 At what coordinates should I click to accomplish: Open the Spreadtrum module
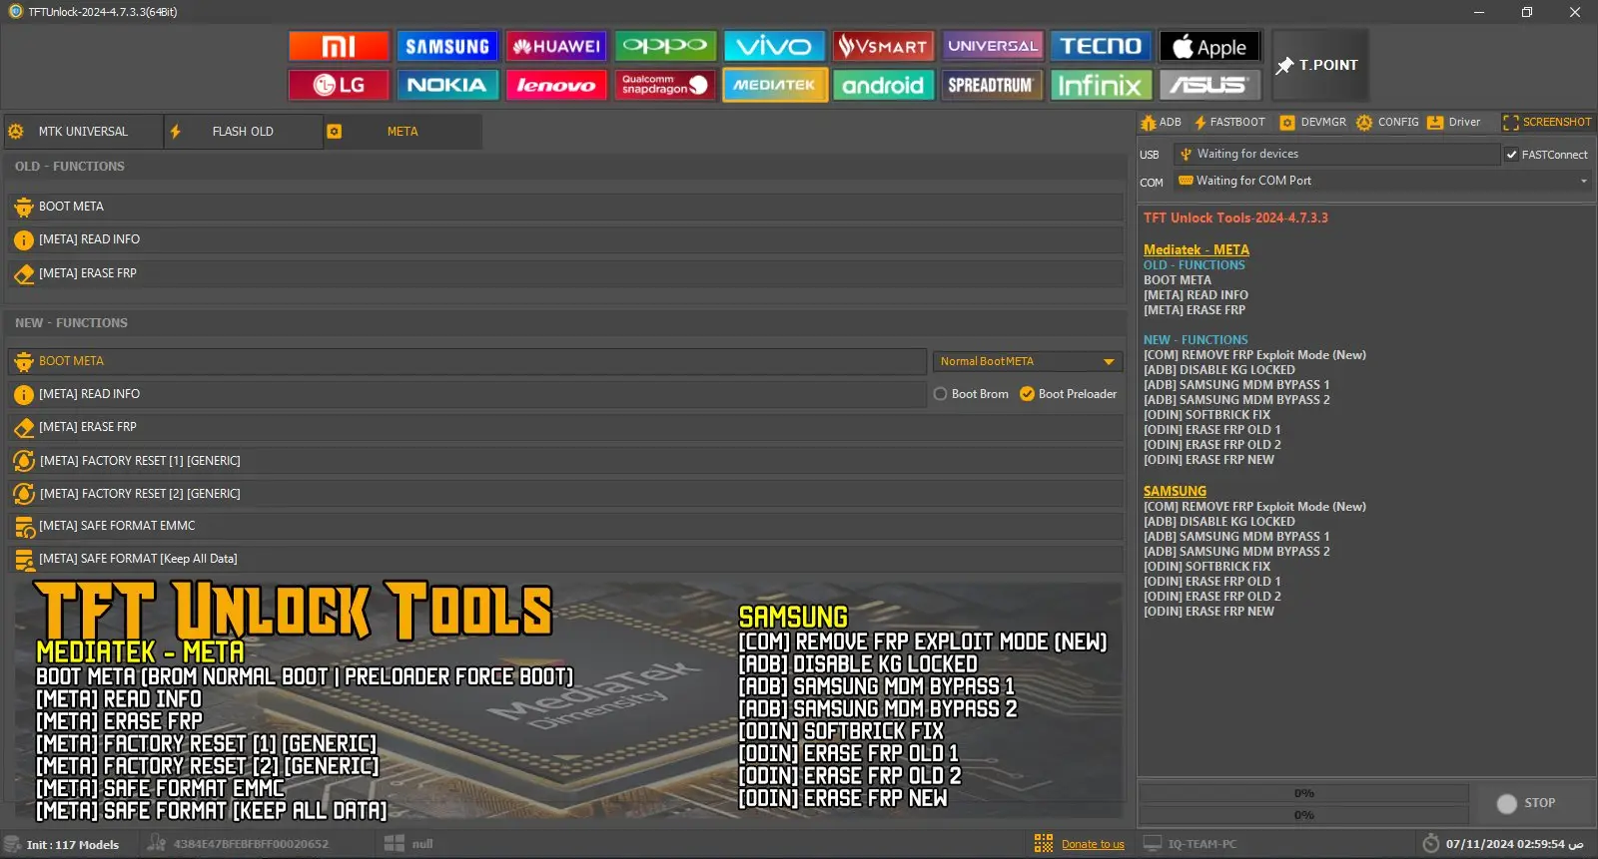(992, 85)
